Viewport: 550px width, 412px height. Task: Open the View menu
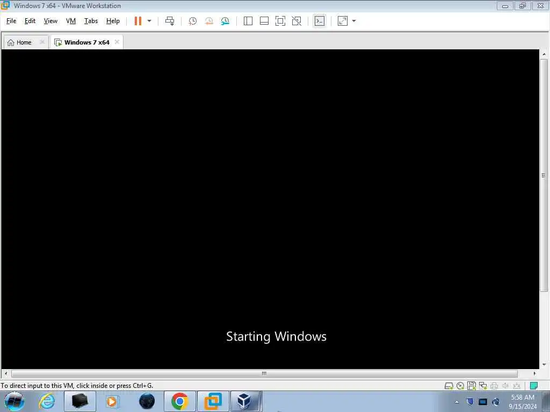[x=50, y=21]
